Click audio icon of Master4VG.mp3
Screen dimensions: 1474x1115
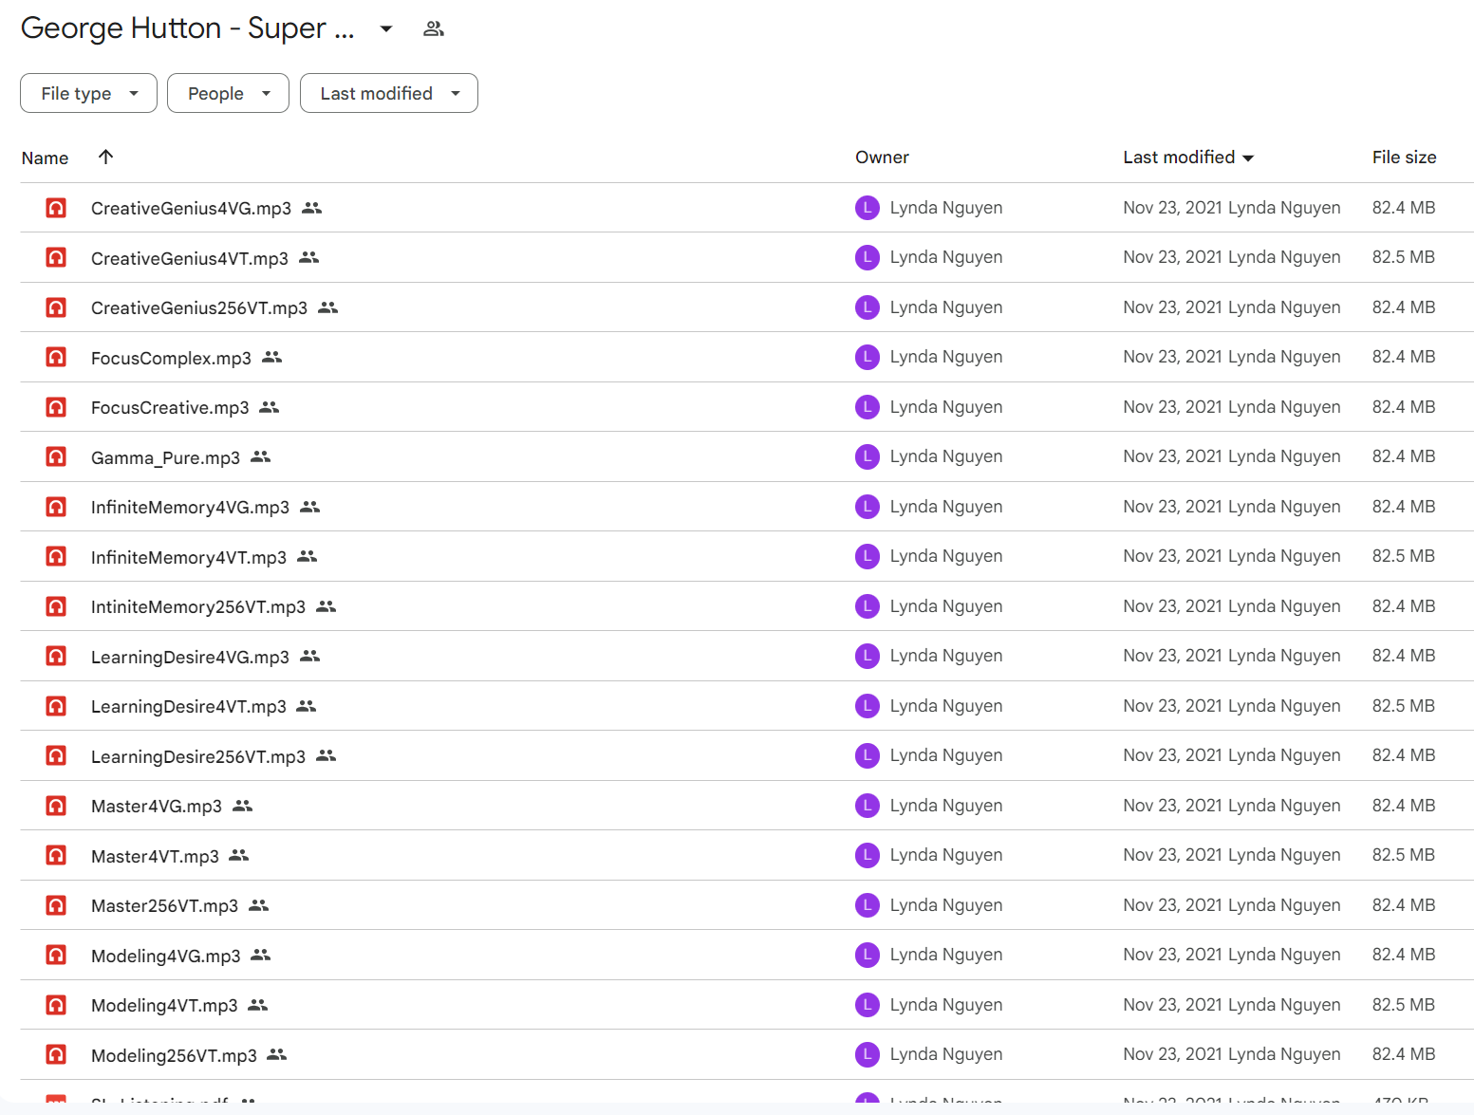56,806
